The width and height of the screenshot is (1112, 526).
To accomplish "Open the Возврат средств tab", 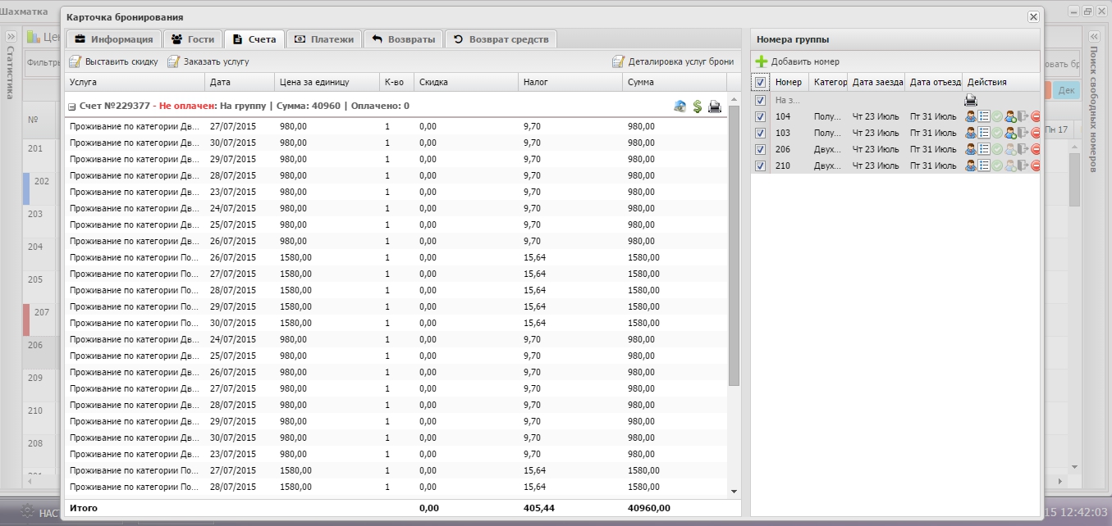I will (501, 39).
